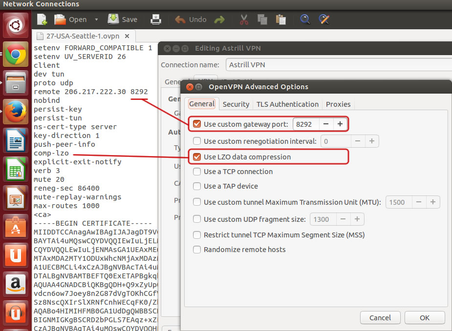
Task: Close the Editing Astrill VPN window
Action: coord(167,48)
